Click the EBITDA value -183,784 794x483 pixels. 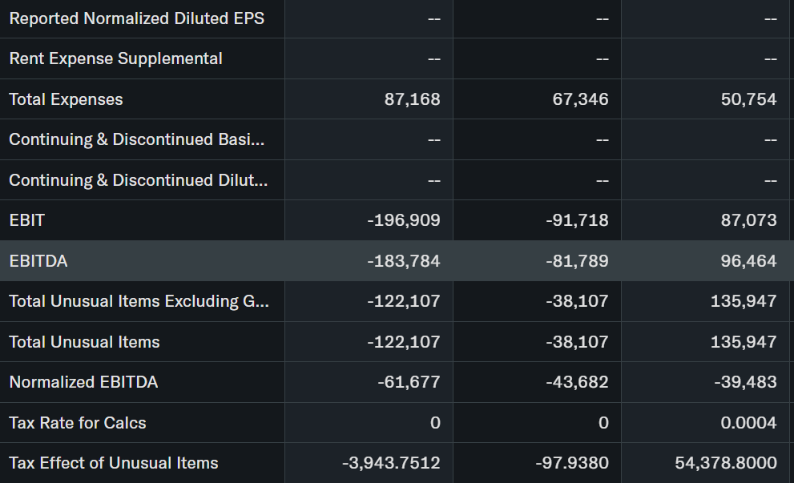(403, 261)
